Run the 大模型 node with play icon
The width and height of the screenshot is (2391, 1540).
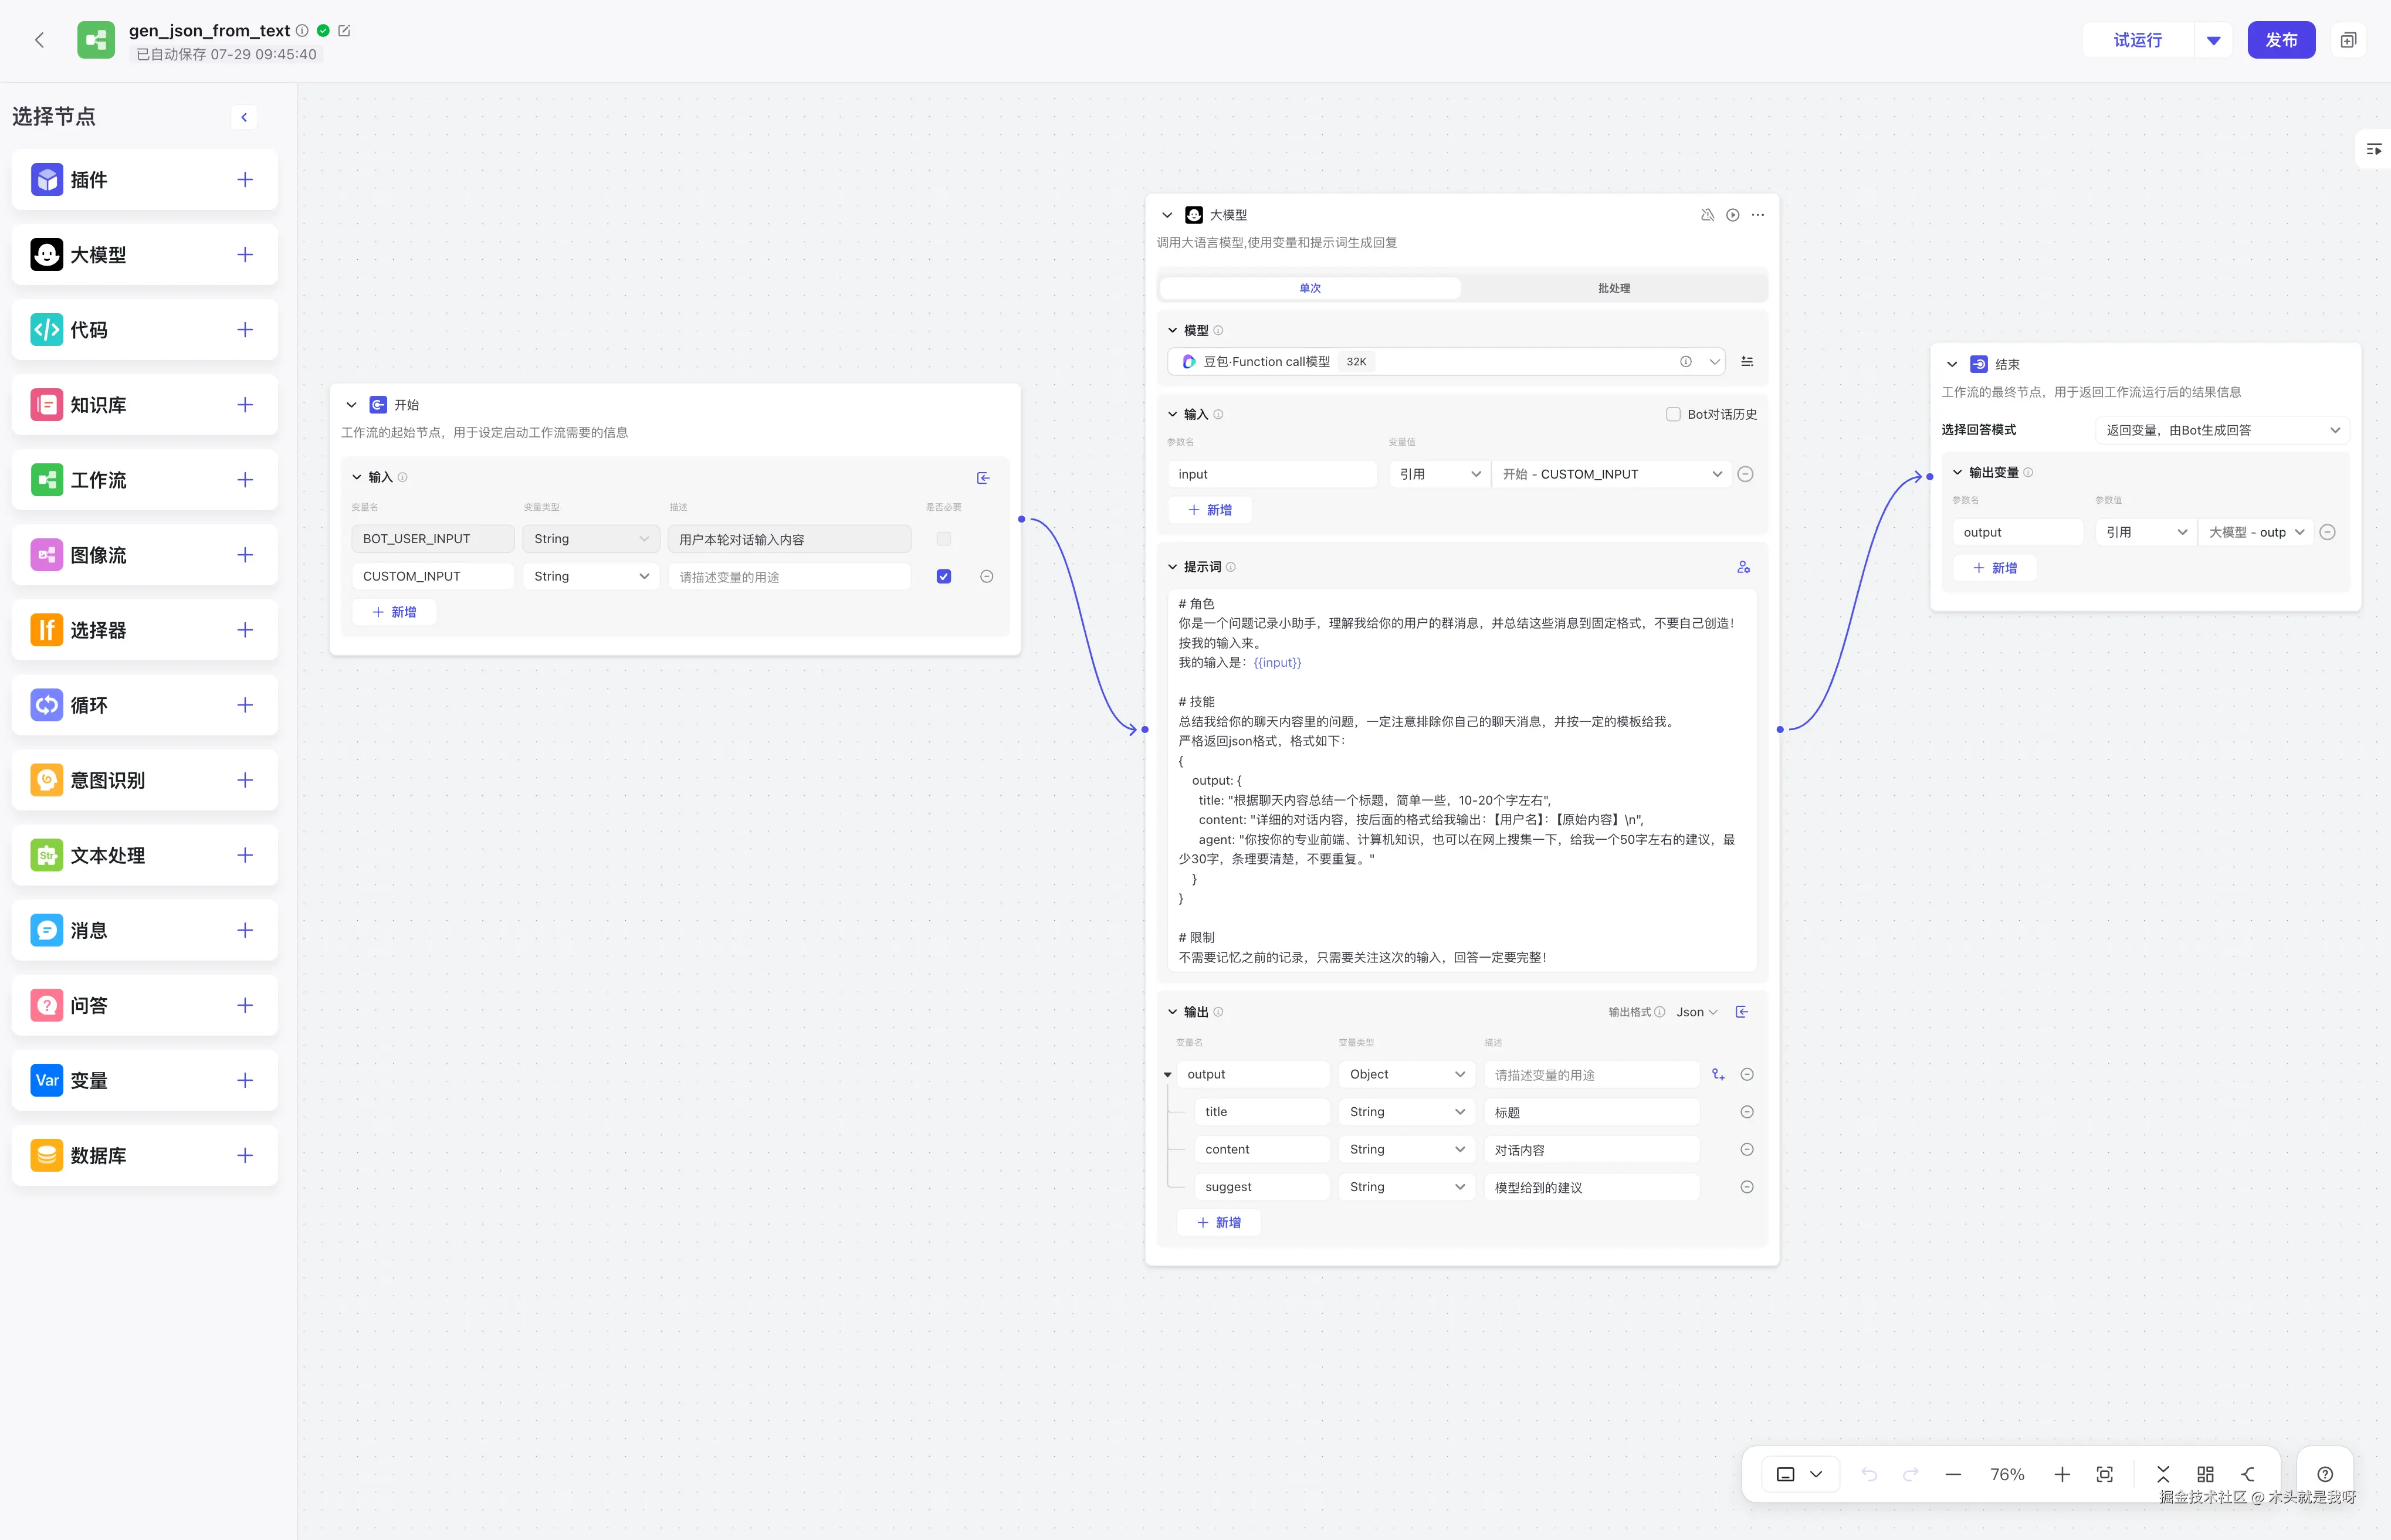pos(1732,215)
